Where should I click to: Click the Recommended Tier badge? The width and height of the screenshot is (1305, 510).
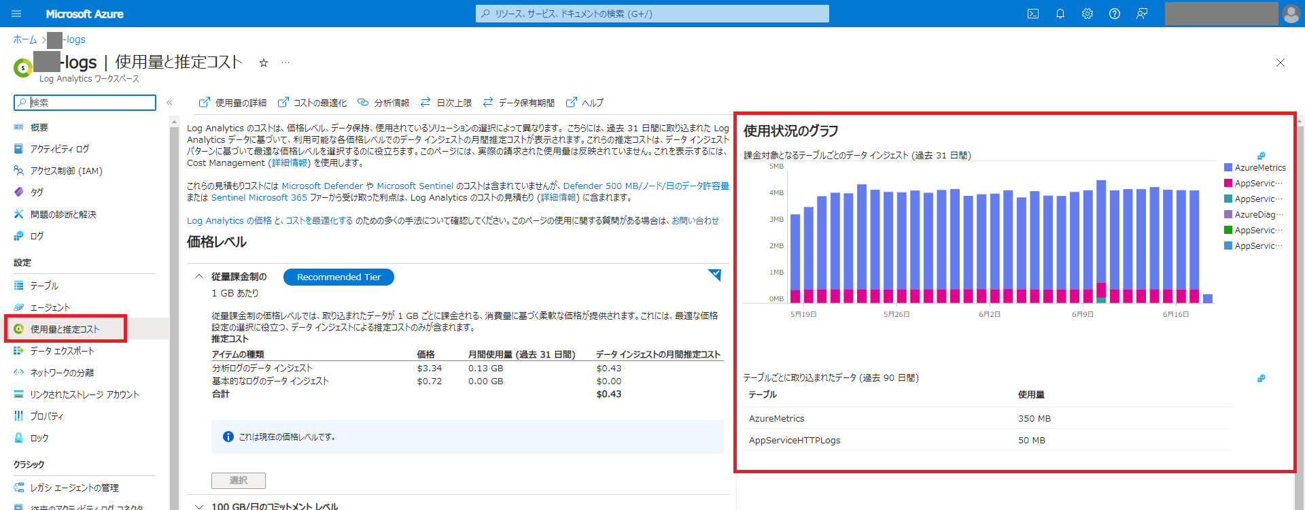338,277
